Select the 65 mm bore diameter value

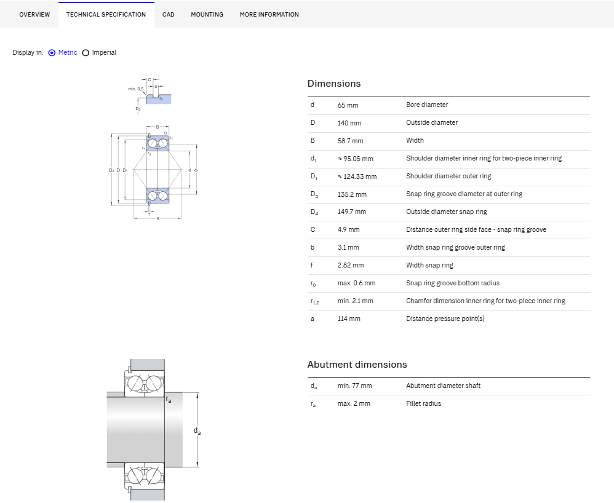pos(348,105)
